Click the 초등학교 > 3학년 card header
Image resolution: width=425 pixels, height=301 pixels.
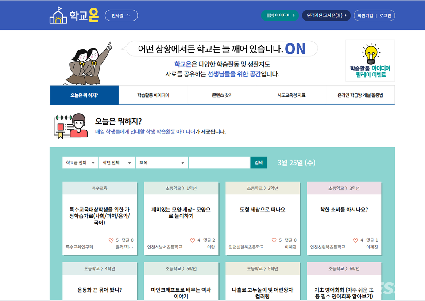pos(344,188)
